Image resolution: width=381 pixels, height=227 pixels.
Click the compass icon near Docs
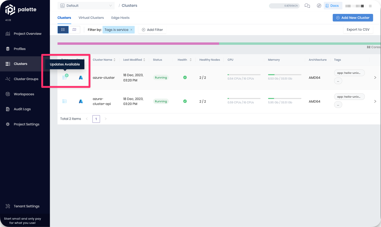[x=319, y=5]
